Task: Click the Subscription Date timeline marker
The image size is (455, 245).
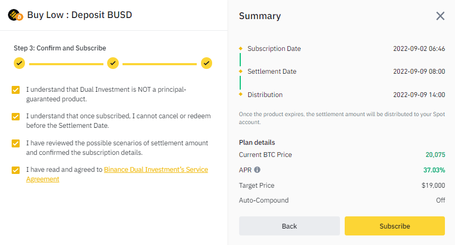Action: coord(241,49)
